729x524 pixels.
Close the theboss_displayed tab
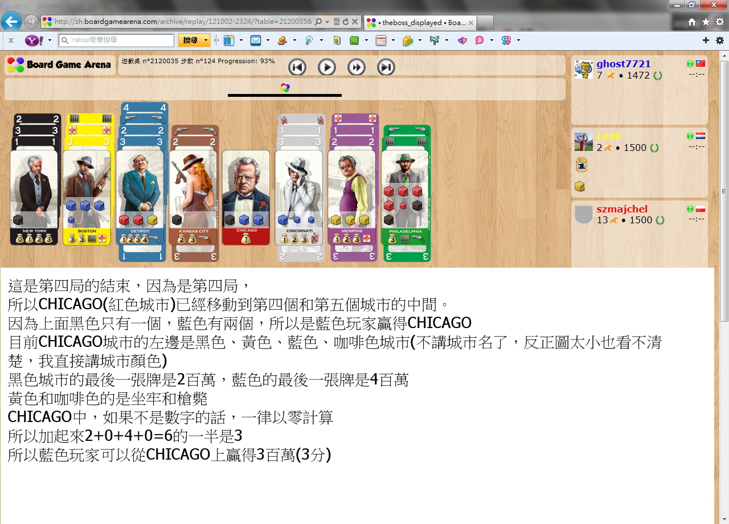point(471,22)
